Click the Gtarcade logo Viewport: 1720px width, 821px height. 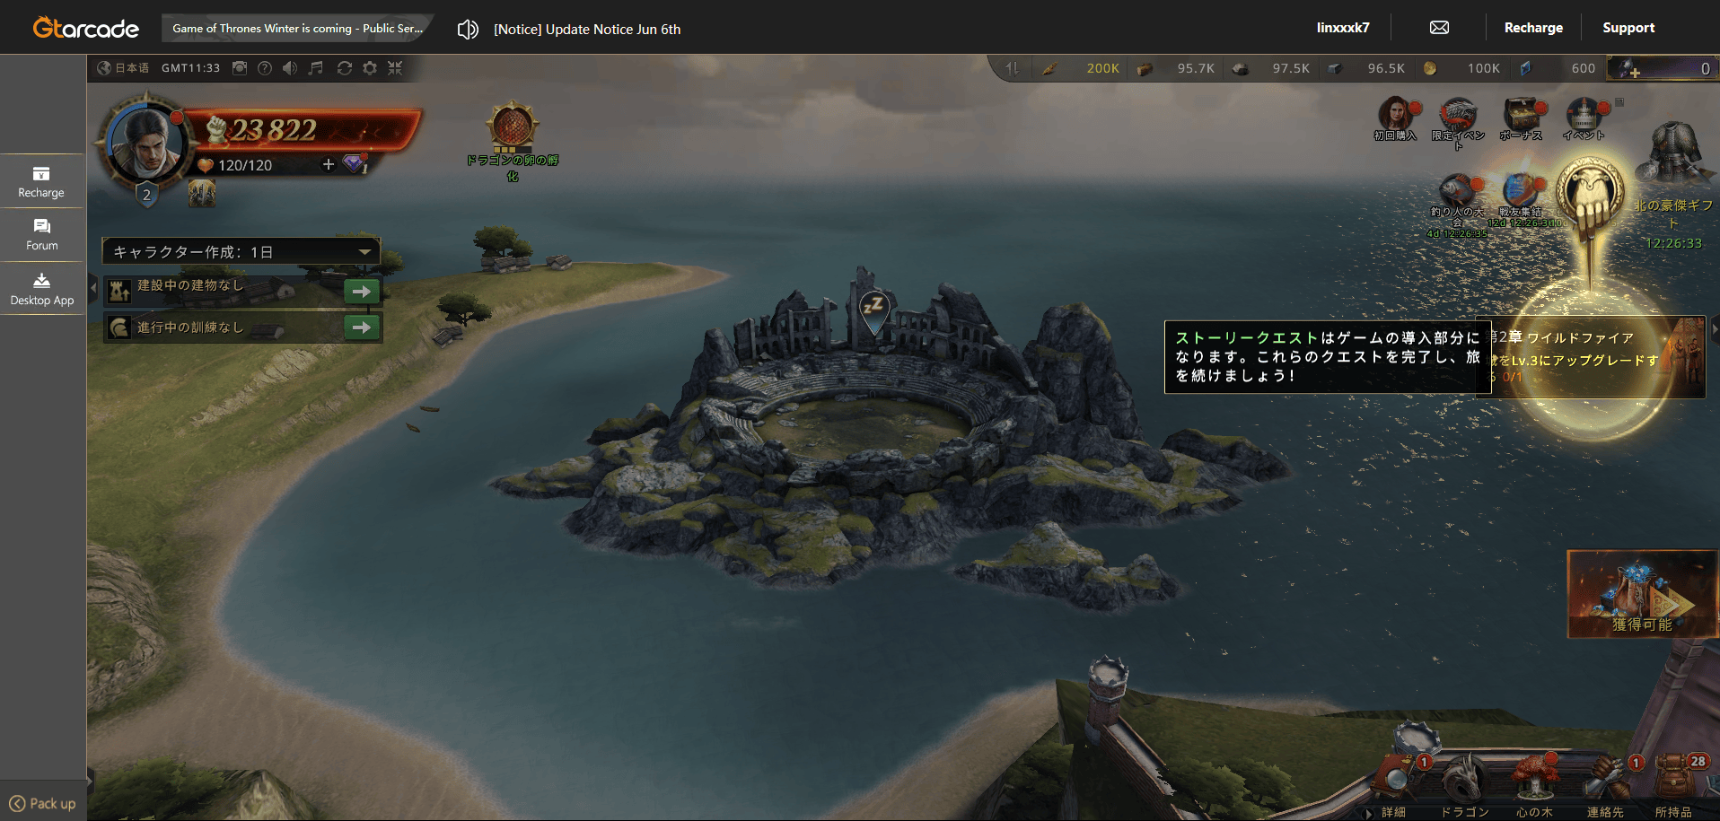[86, 28]
